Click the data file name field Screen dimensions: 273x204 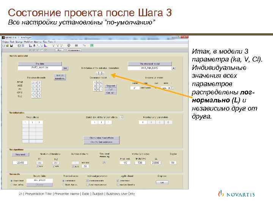click(x=40, y=68)
